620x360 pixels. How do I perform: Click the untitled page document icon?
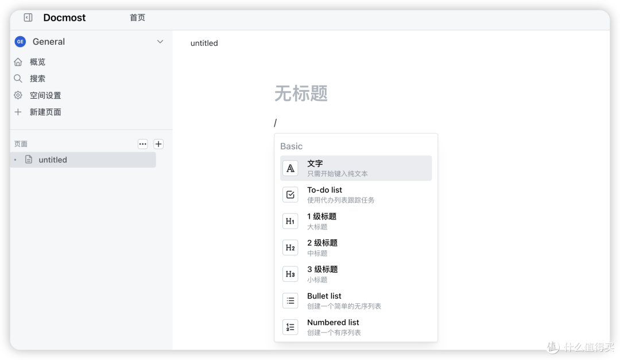29,160
